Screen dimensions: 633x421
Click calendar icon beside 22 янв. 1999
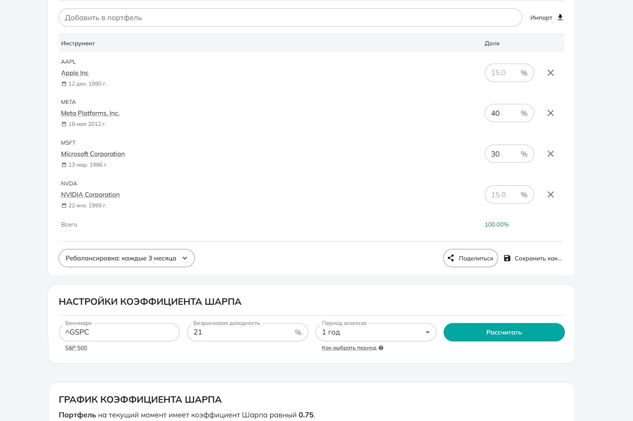click(x=64, y=205)
